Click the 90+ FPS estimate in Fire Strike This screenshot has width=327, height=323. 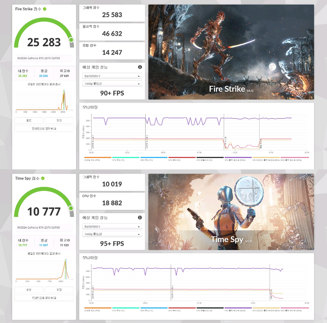click(x=112, y=93)
